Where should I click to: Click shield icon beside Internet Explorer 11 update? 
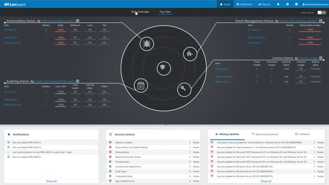coord(212,147)
